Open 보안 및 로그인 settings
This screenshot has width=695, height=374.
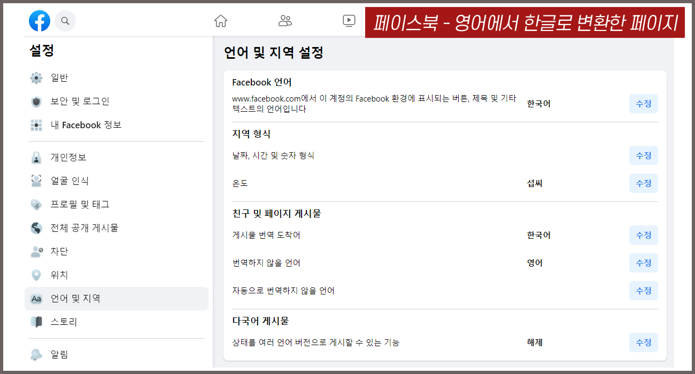click(117, 102)
